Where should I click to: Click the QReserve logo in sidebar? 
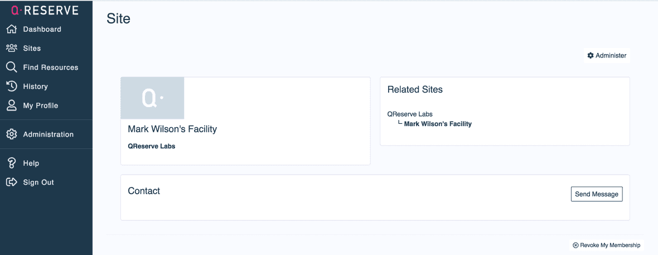click(45, 10)
